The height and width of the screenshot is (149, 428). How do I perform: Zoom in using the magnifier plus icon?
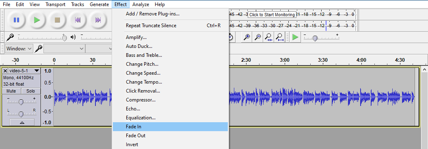[x=247, y=37]
